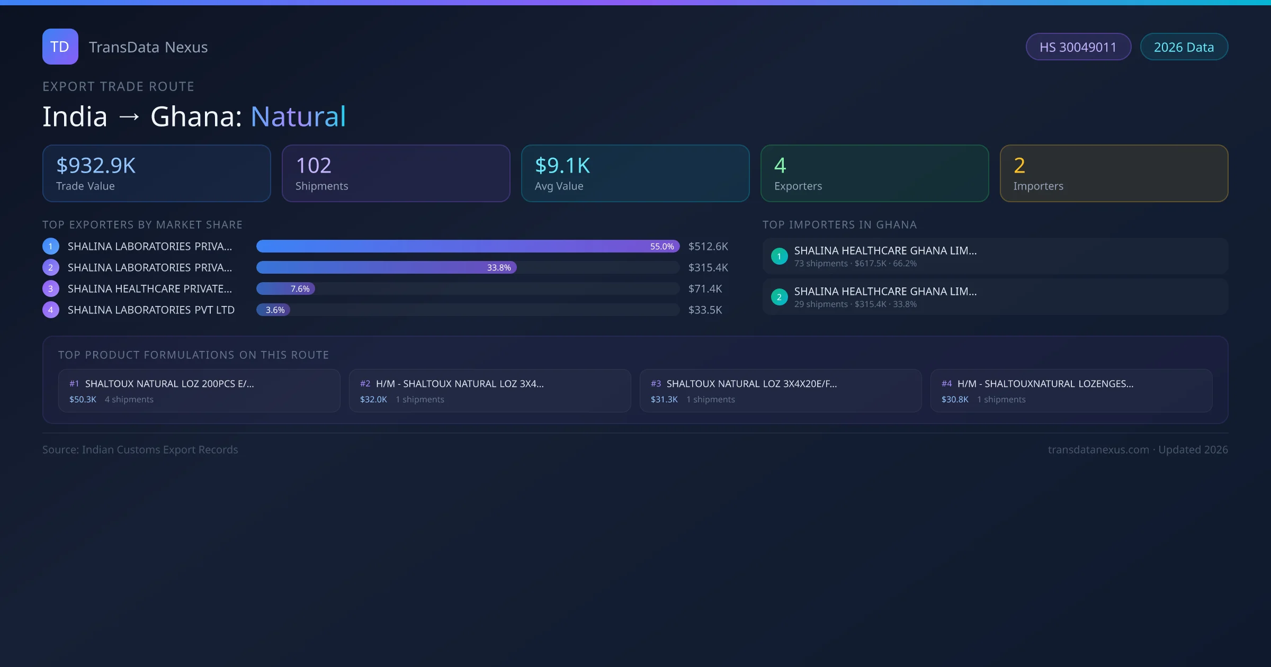Click exporter rank 2 badge

[50, 267]
